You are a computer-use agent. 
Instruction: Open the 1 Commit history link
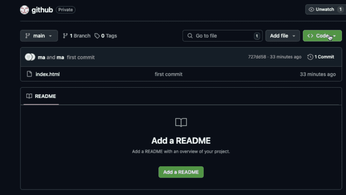(321, 57)
